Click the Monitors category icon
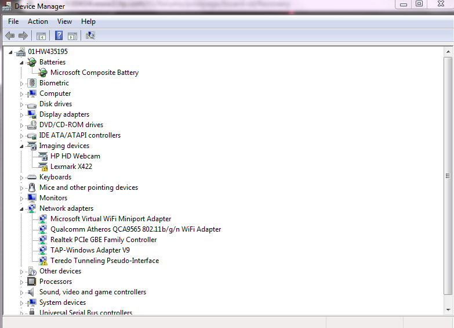The image size is (454, 328). click(x=32, y=198)
